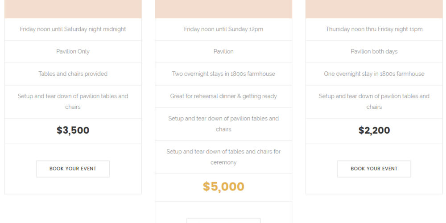Click the middle package's peach header band
The height and width of the screenshot is (223, 446).
tap(223, 9)
